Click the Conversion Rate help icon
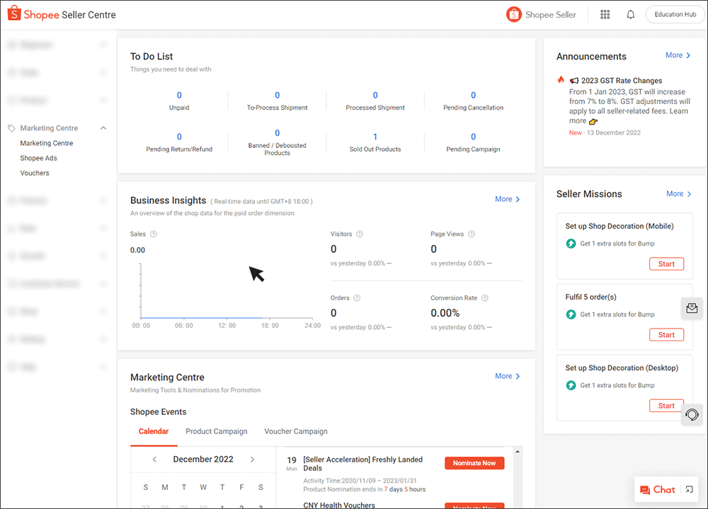The image size is (708, 509). (485, 297)
